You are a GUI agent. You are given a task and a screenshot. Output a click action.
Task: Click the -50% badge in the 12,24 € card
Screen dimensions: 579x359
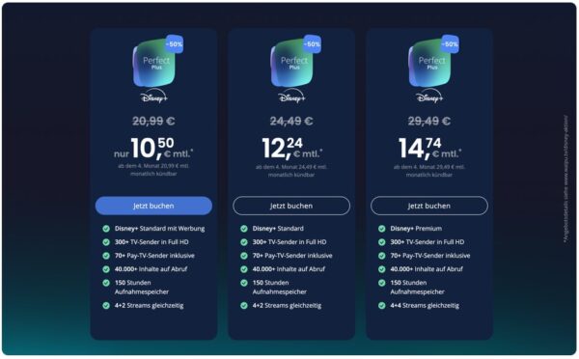click(x=312, y=44)
